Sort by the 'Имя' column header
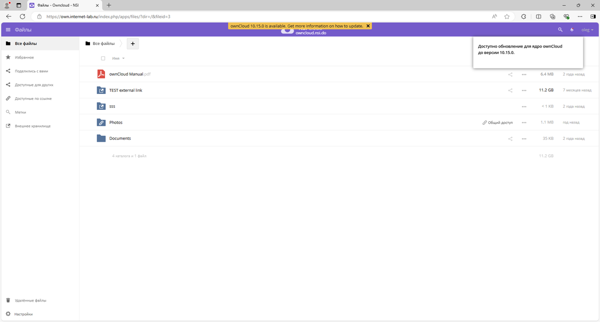Viewport: 600px width, 322px height. pos(116,58)
